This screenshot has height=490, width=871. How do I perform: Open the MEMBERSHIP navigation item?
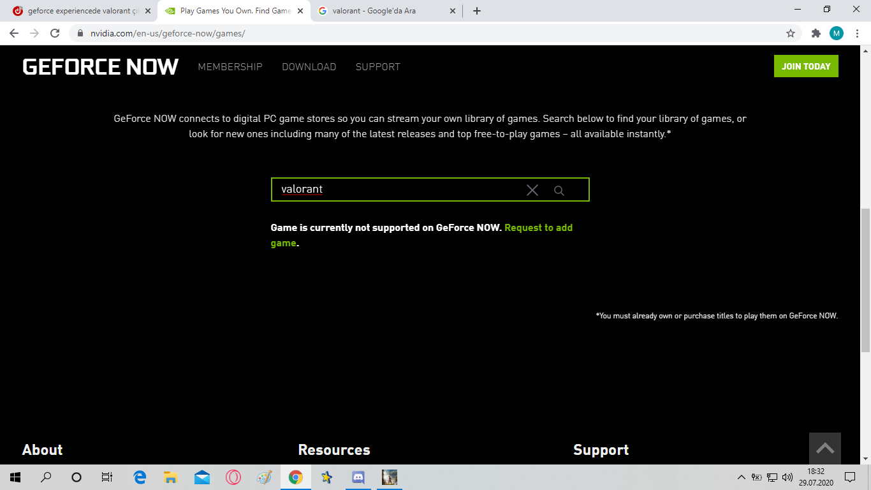[230, 67]
